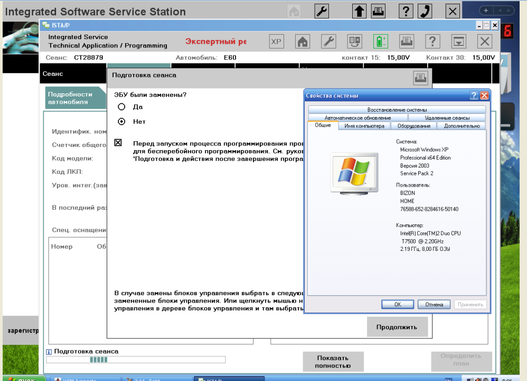Click the Подготовка сеанса progress bar
Image resolution: width=527 pixels, height=381 pixels.
(x=136, y=360)
